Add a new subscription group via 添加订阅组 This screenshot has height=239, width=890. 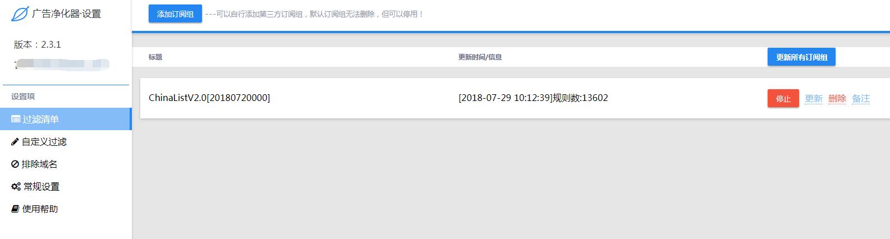(175, 14)
